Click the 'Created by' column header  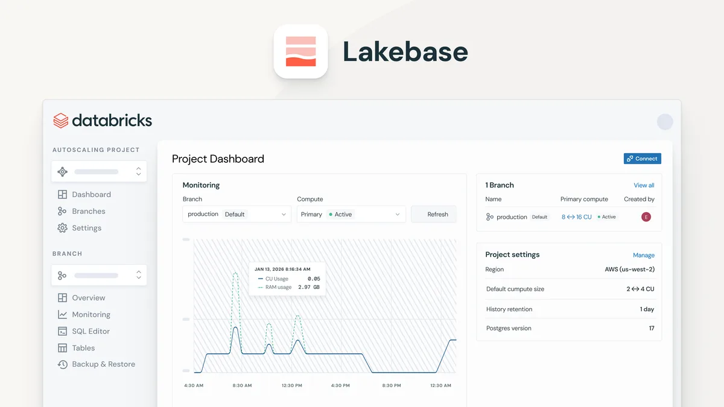coord(639,199)
